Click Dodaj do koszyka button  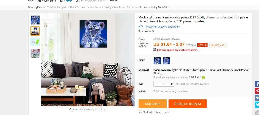[x=188, y=104]
